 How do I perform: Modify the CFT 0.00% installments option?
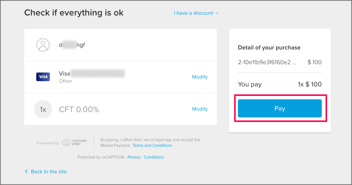200,109
